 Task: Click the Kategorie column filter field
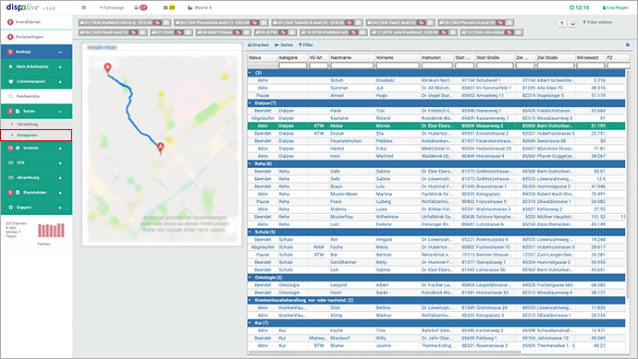[x=292, y=66]
